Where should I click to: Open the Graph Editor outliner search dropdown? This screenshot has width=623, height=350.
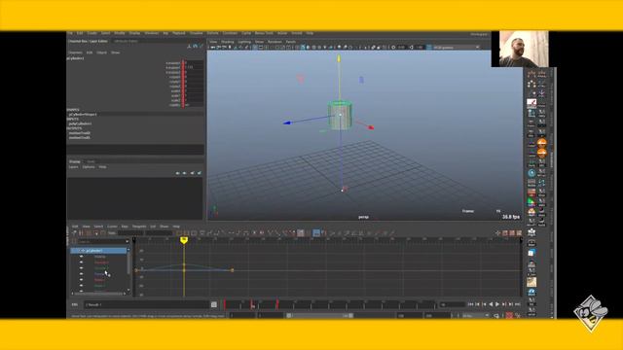[x=127, y=241]
